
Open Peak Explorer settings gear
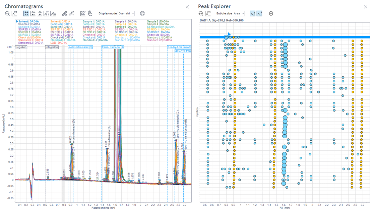[x=271, y=14]
